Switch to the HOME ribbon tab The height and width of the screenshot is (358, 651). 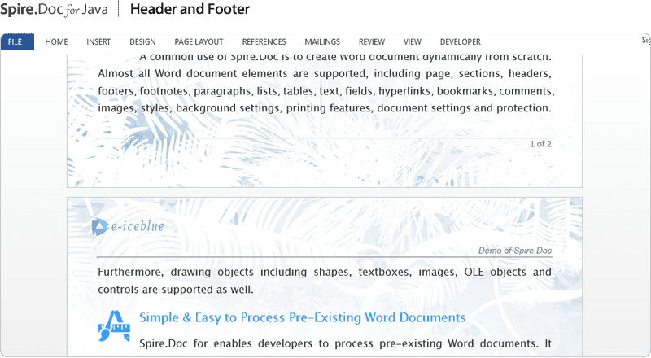pos(56,42)
